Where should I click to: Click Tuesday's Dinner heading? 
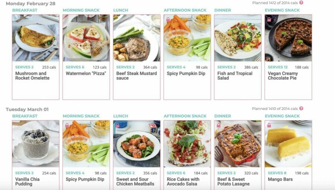coord(223,116)
